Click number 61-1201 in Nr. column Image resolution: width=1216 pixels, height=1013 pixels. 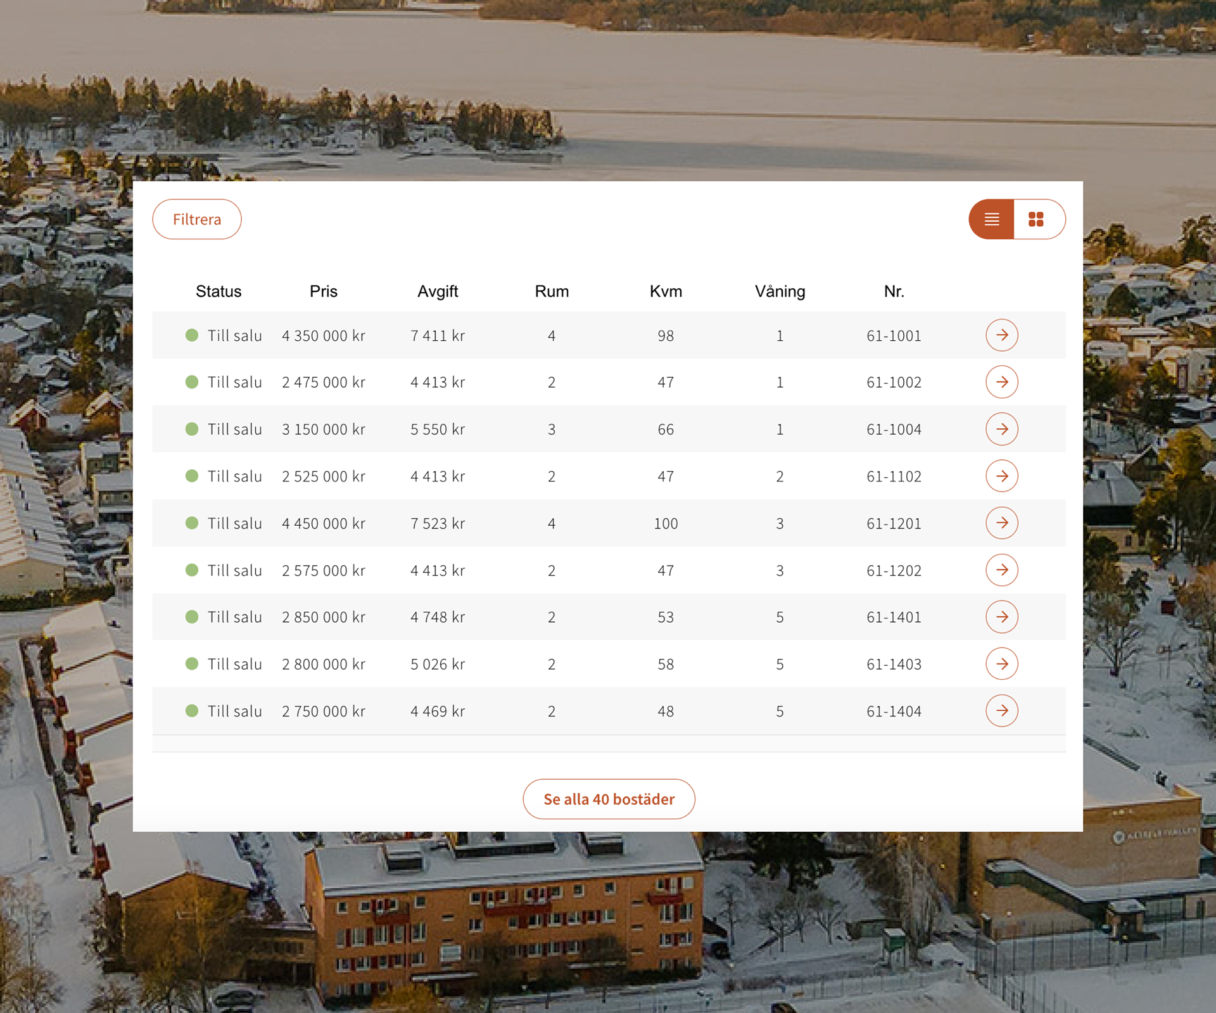(894, 523)
